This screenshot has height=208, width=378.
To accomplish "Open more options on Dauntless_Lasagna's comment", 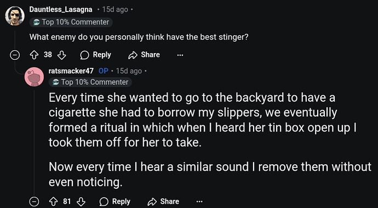I will [x=180, y=55].
